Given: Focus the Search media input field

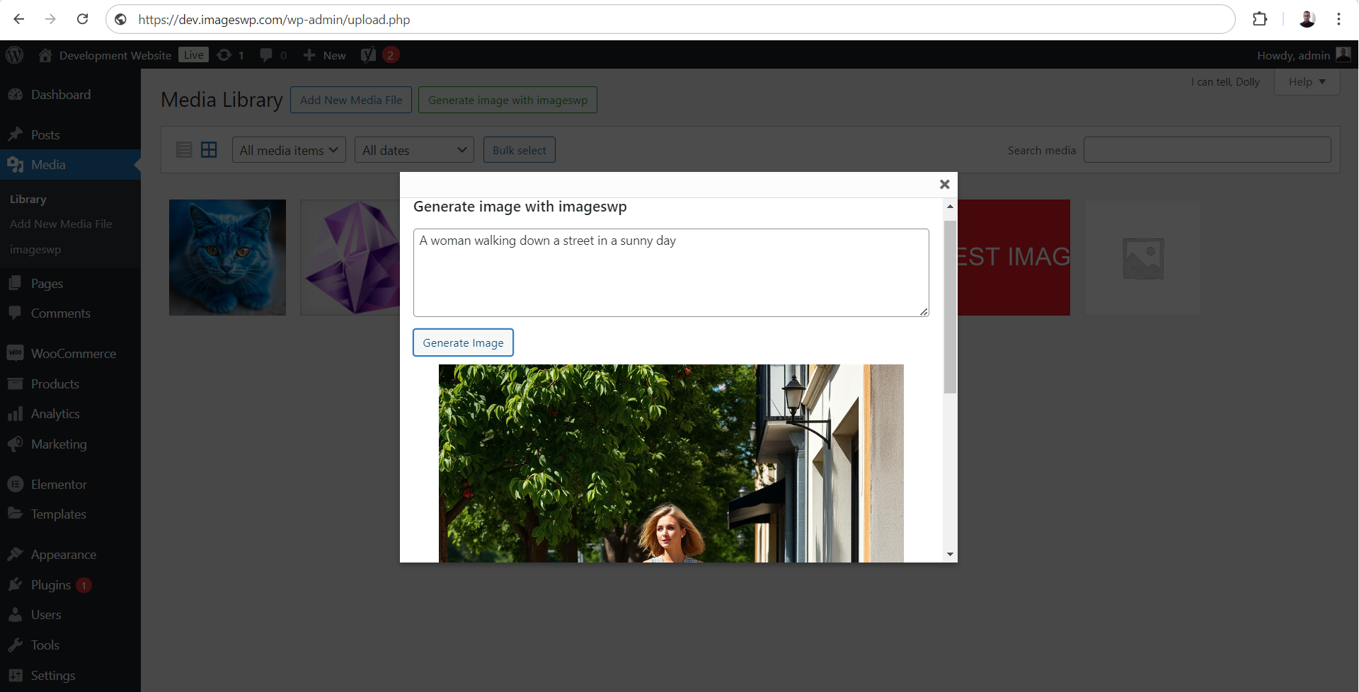Looking at the screenshot, I should pos(1207,149).
